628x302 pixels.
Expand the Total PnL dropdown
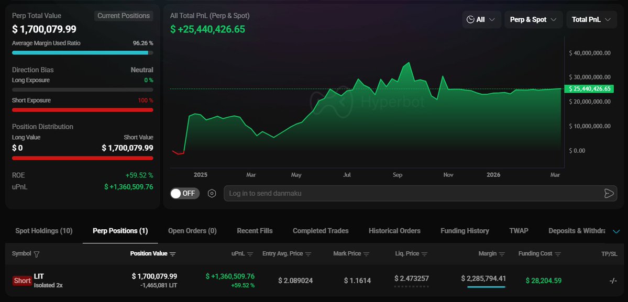(x=591, y=19)
